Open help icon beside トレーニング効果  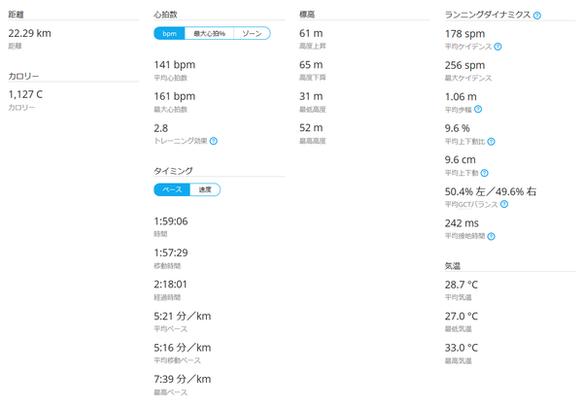pos(214,141)
